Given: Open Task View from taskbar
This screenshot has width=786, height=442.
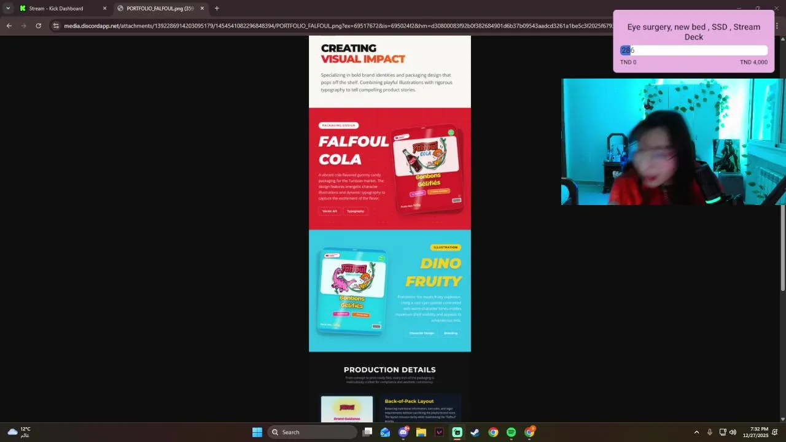Looking at the screenshot, I should click(367, 432).
